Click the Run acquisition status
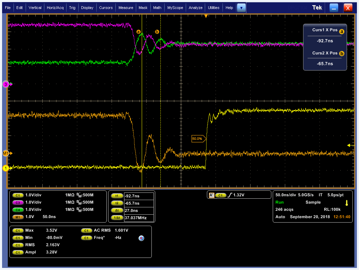This screenshot has height=270, width=359. point(279,202)
